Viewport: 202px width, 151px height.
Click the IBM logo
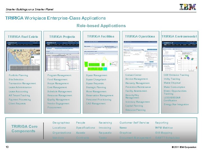[x=188, y=7]
